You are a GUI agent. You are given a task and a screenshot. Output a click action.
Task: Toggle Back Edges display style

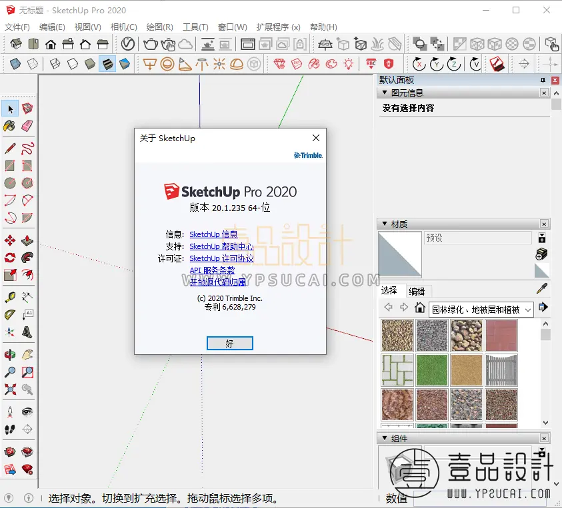[x=33, y=64]
